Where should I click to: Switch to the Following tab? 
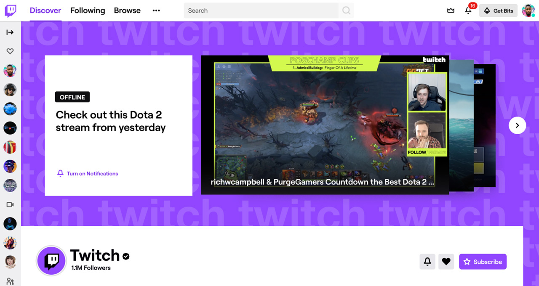88,11
